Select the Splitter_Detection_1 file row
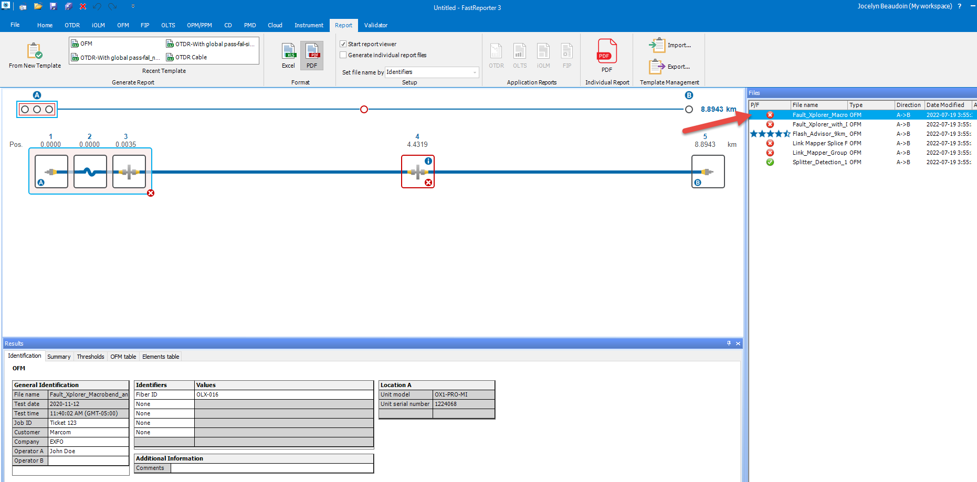977x482 pixels. (x=863, y=162)
